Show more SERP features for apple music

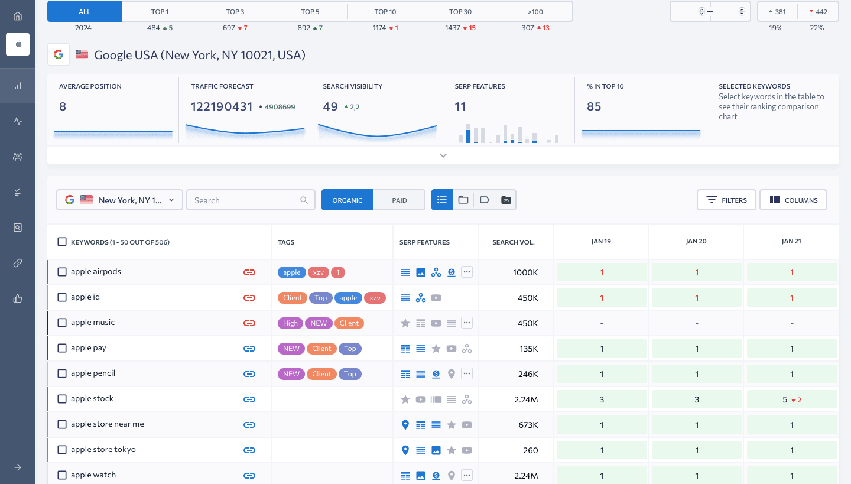tap(467, 323)
